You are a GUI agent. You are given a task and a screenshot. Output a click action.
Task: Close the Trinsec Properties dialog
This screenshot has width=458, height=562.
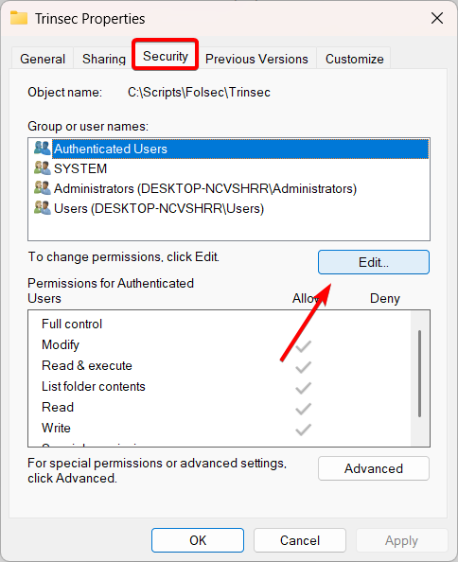pos(437,18)
